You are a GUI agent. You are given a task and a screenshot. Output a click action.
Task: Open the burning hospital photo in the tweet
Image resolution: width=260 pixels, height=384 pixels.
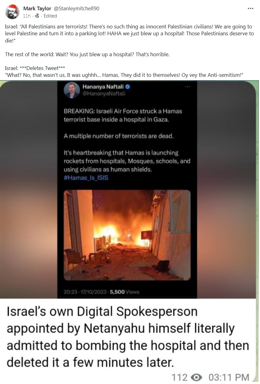[127, 235]
